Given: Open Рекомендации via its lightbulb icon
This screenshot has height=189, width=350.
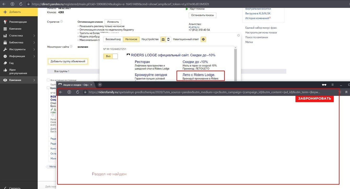Looking at the screenshot, I should point(5,22).
